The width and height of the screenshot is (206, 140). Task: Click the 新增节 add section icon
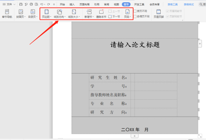coord(89,12)
